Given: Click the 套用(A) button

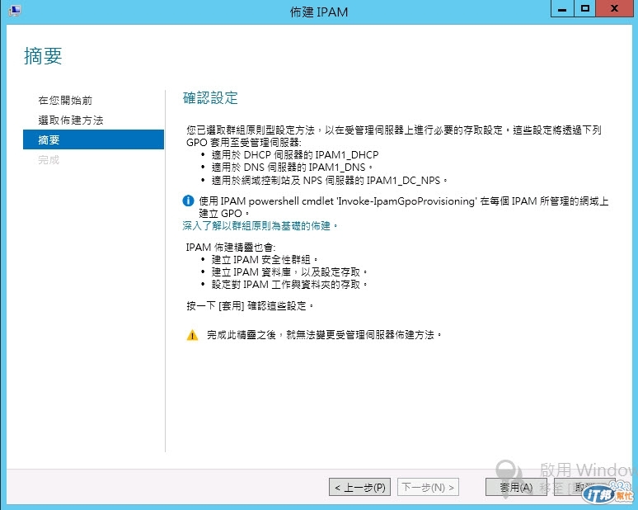Looking at the screenshot, I should 516,487.
